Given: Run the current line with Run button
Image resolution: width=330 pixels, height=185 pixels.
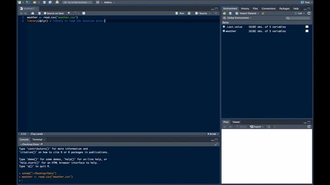Looking at the screenshot, I should pos(180,13).
